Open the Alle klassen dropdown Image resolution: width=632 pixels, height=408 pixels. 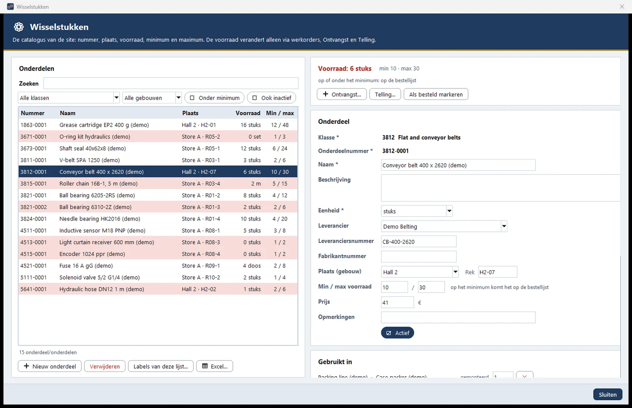69,98
